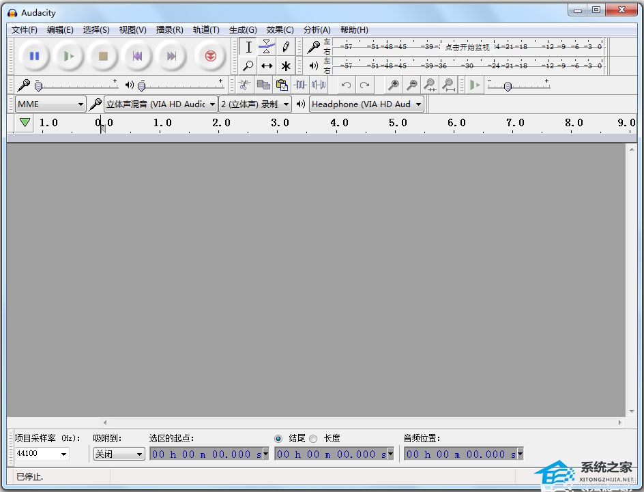Start playback with the Play button
The image size is (644, 492).
[69, 56]
